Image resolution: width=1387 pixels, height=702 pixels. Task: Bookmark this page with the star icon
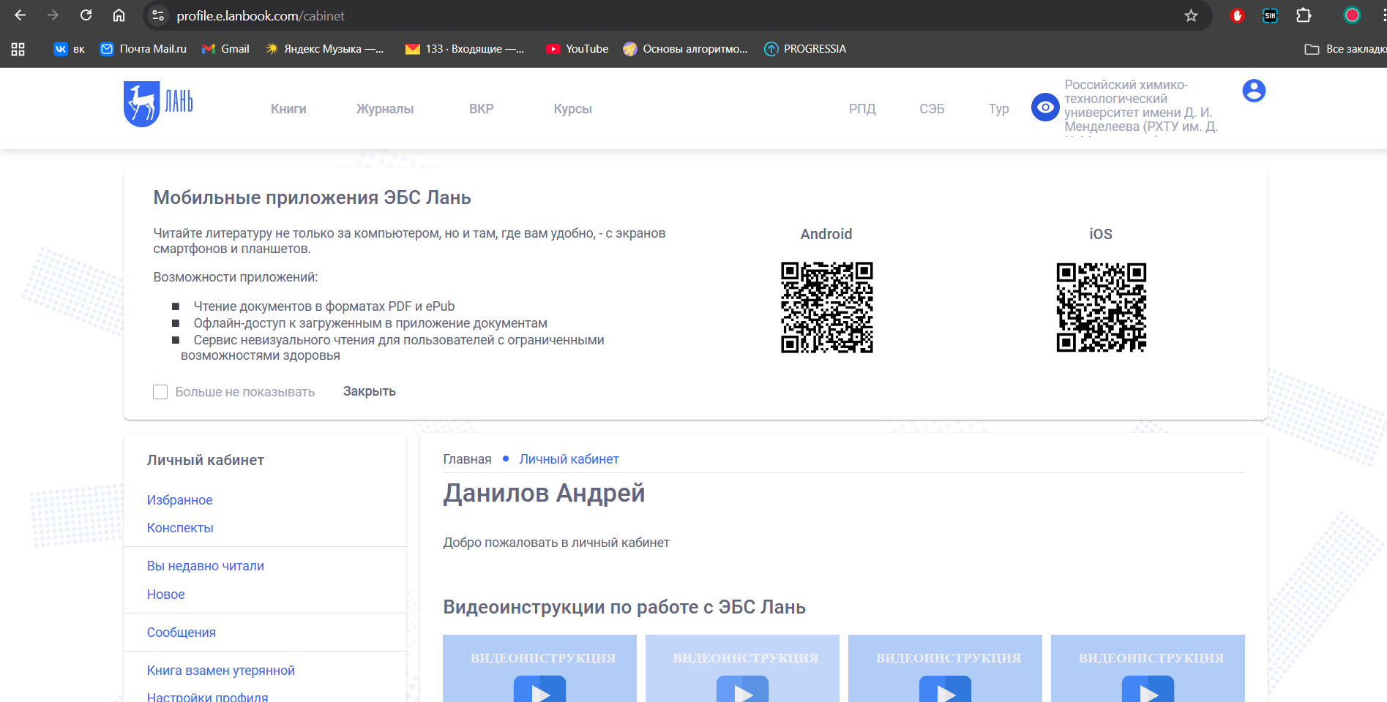[x=1191, y=15]
